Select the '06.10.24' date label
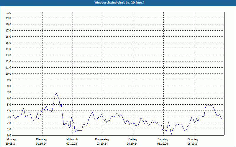Screen dimensions: 236x147 click(193, 144)
